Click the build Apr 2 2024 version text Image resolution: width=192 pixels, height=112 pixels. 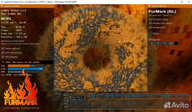pos(21,108)
